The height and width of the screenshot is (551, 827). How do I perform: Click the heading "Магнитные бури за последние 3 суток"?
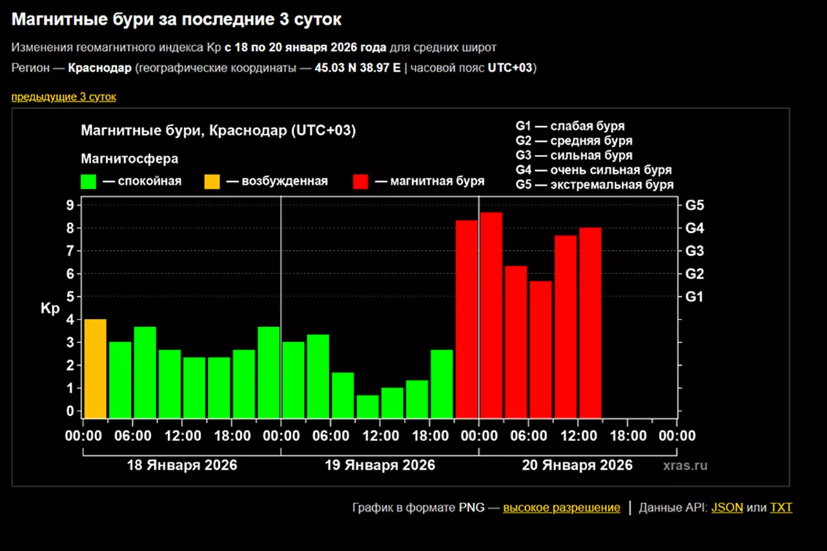(176, 19)
